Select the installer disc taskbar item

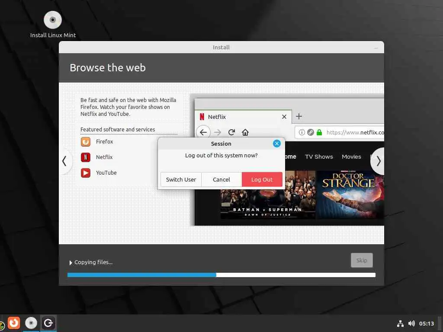31,323
